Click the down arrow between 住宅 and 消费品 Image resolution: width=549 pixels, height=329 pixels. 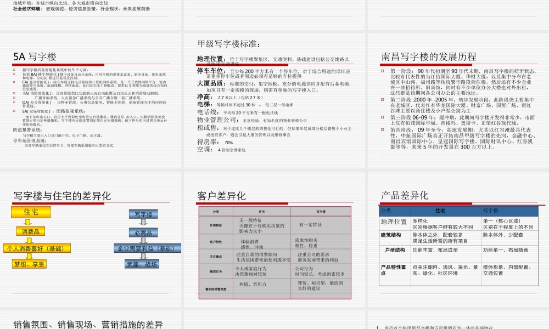28,223
